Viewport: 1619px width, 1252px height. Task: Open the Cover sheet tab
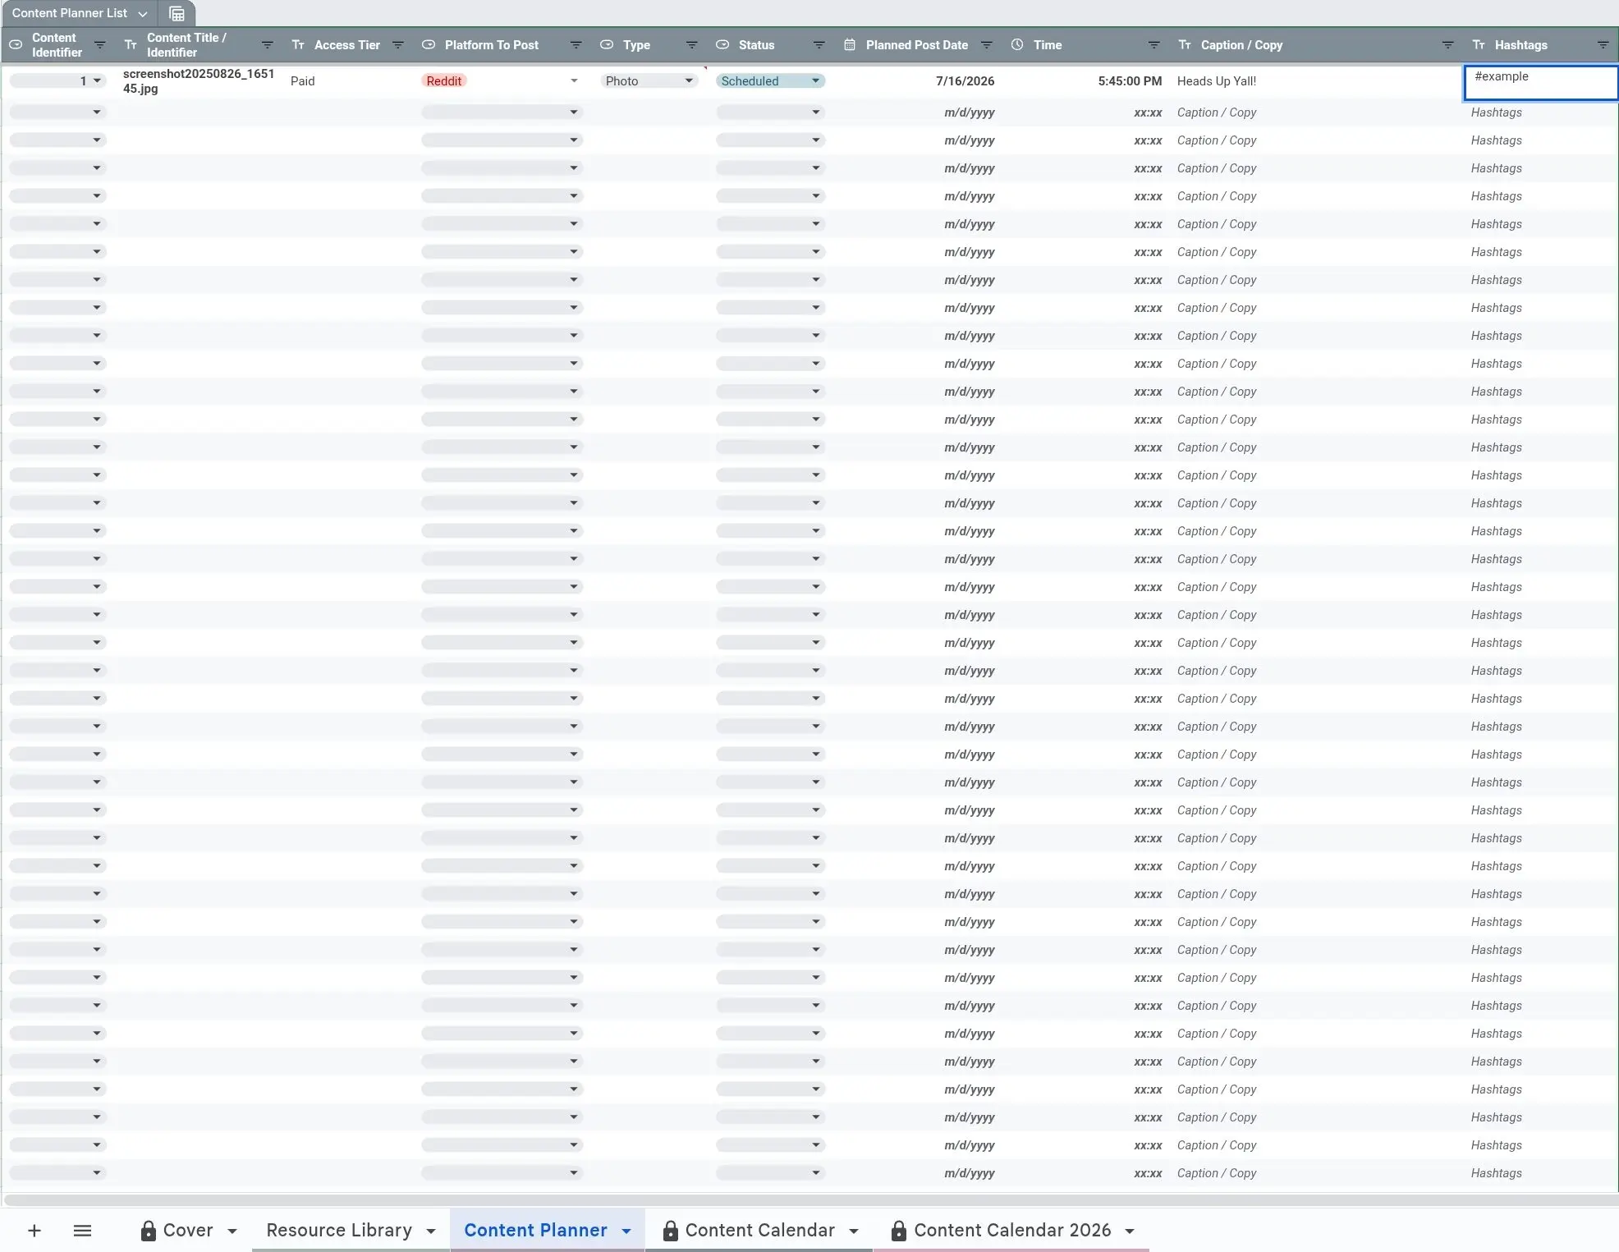pos(187,1230)
